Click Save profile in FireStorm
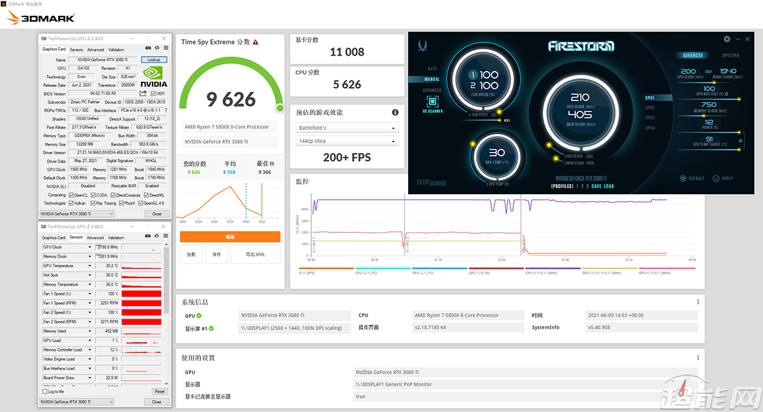The width and height of the screenshot is (763, 412). [597, 187]
